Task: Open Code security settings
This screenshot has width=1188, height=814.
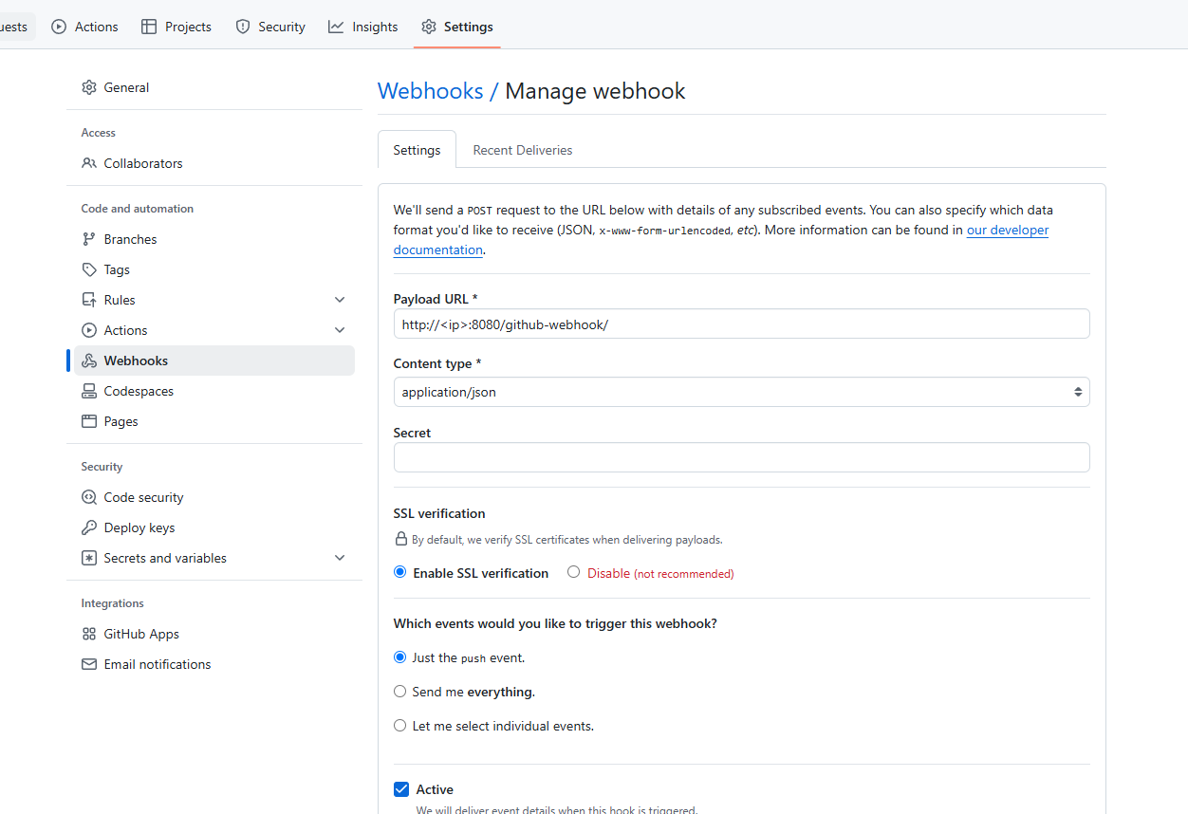Action: [214, 497]
